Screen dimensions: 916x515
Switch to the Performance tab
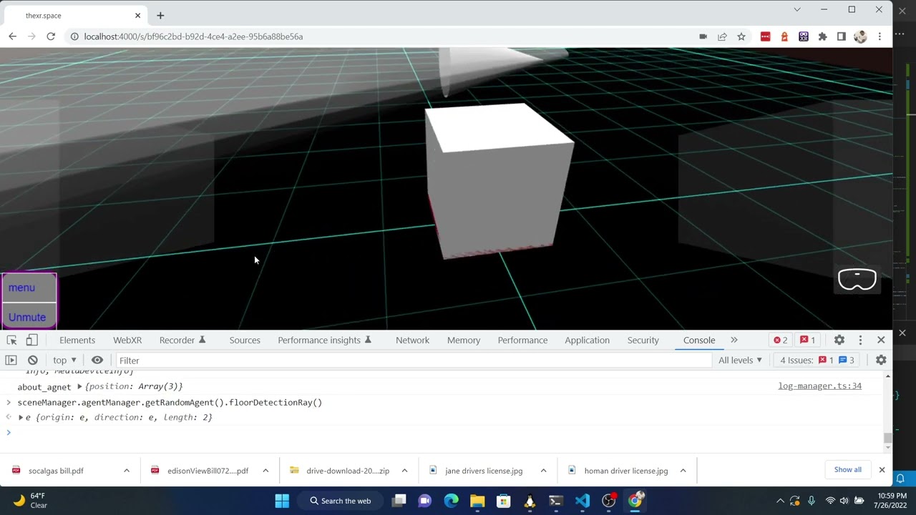522,340
